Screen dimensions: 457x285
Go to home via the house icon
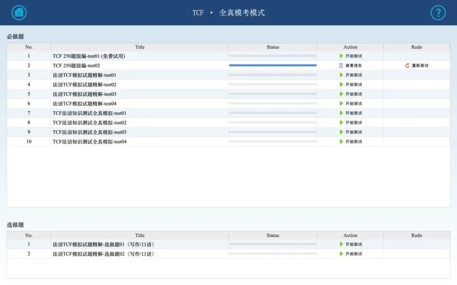click(x=19, y=12)
